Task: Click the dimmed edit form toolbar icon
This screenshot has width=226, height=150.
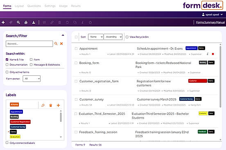Action: tap(44, 22)
